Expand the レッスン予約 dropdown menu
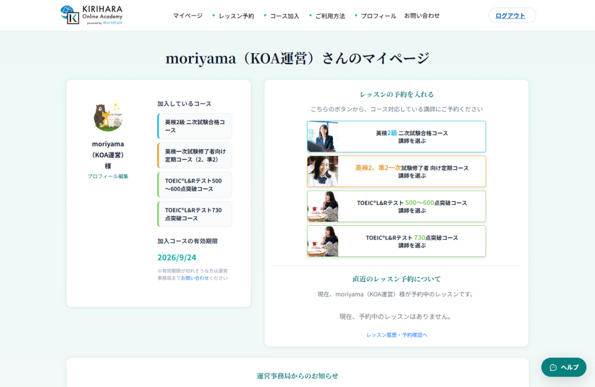This screenshot has height=387, width=595. (233, 16)
